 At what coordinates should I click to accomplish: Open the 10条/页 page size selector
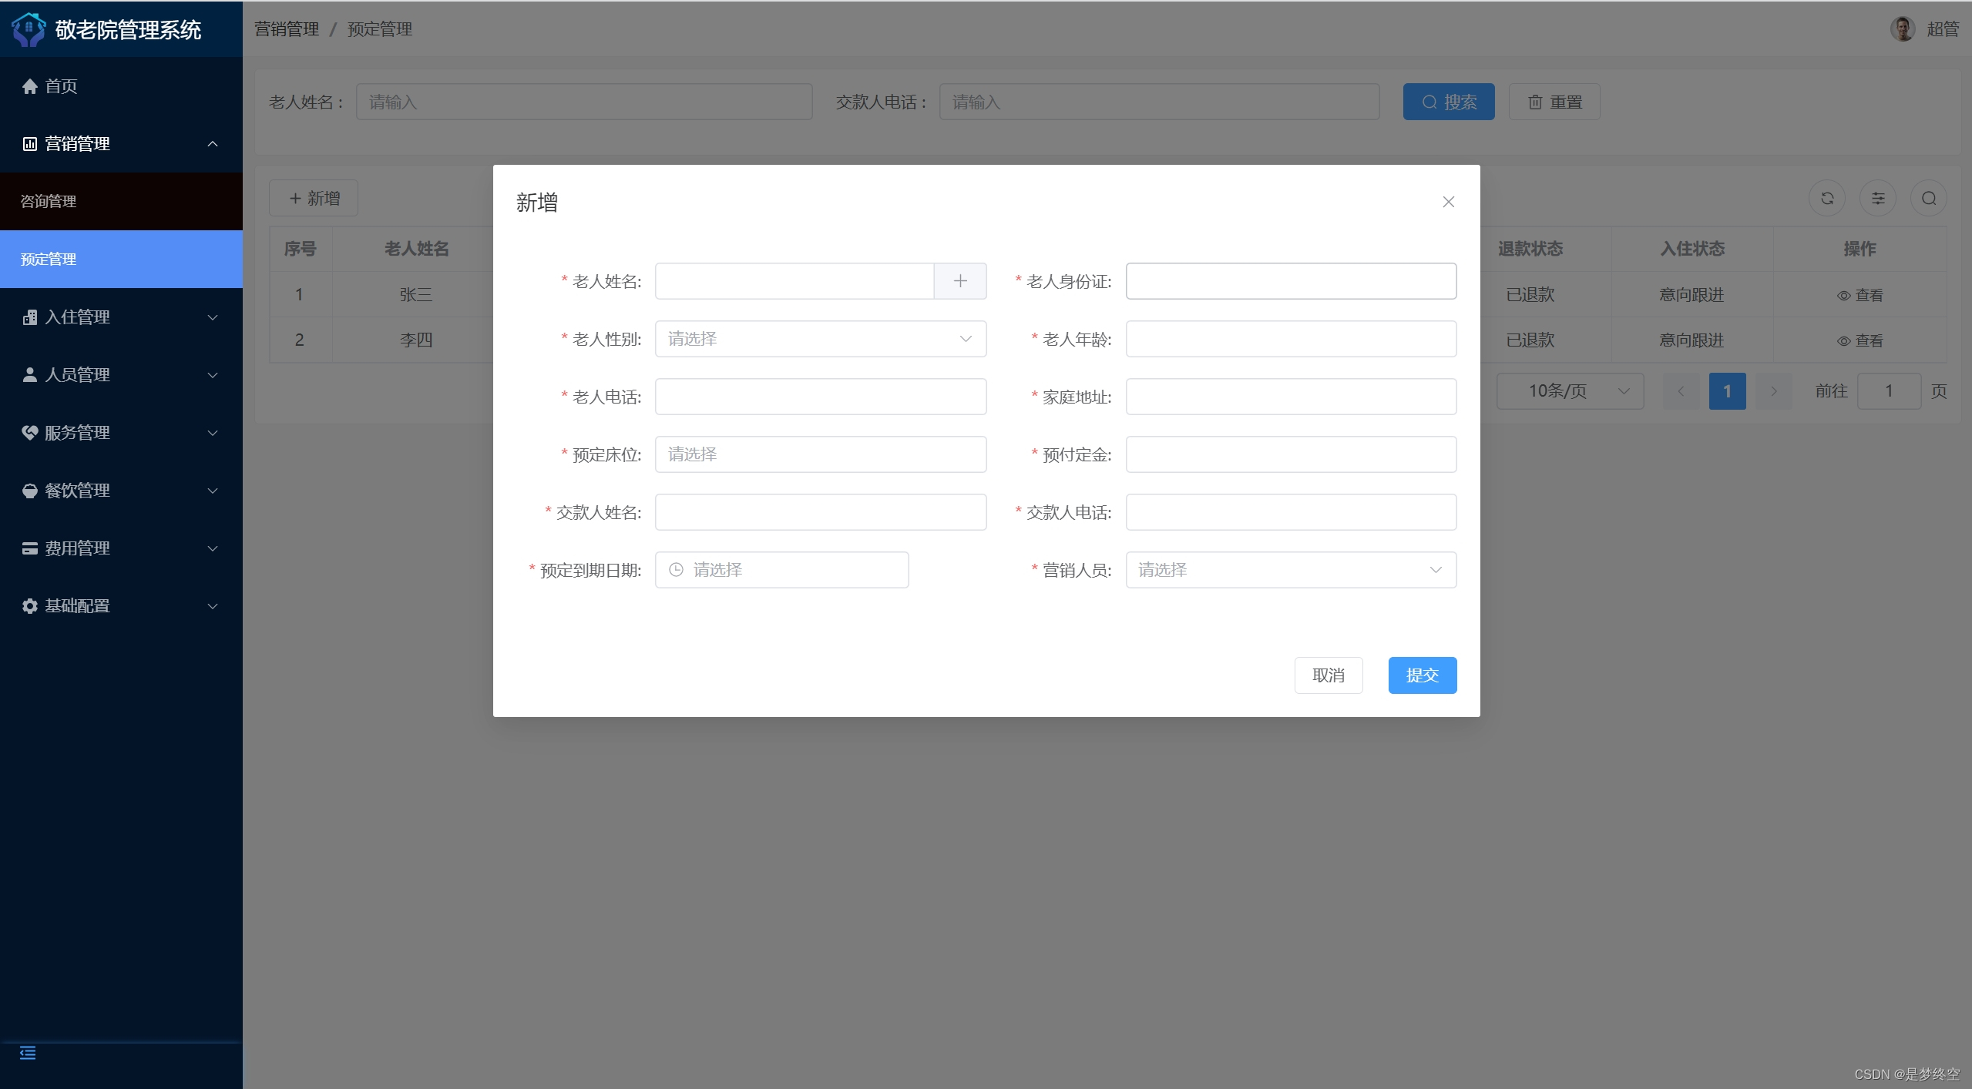point(1569,391)
